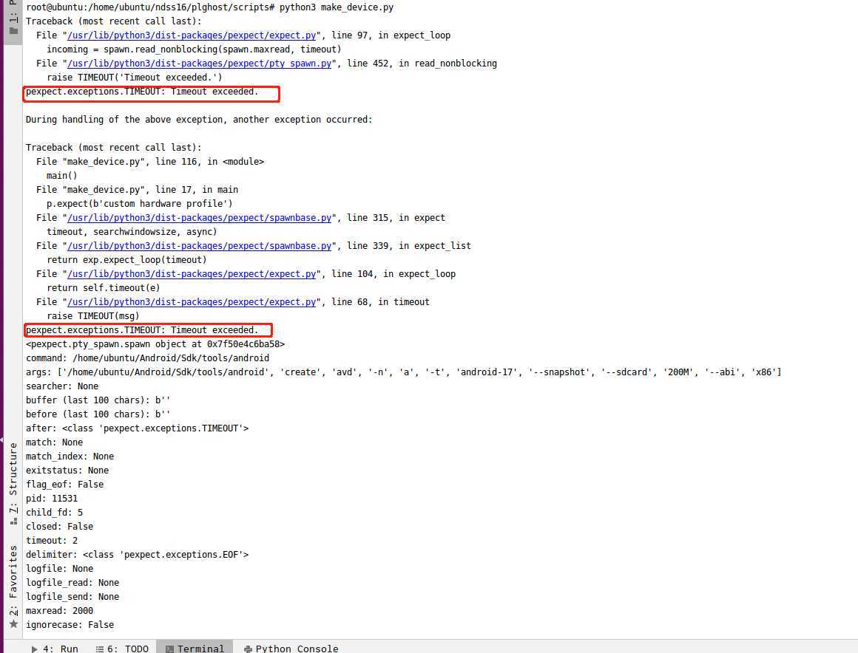Click the 'match: None' line
Image resolution: width=858 pixels, height=653 pixels.
(54, 442)
